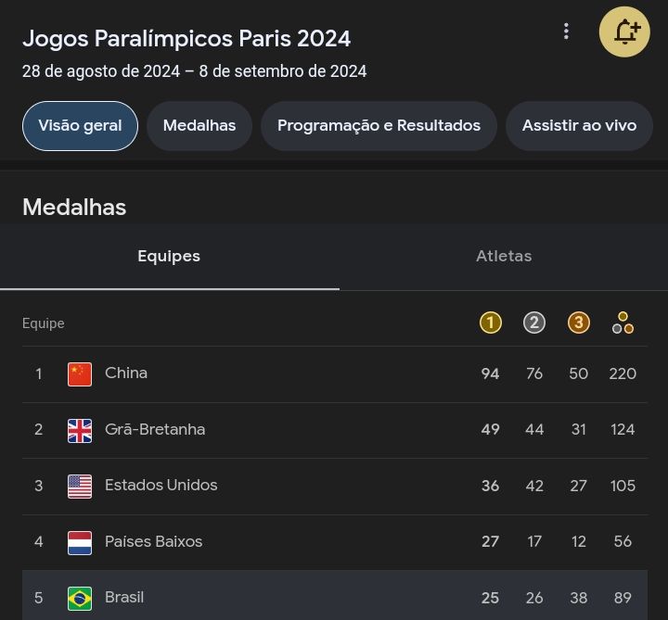
Task: Click the Brazil flag icon
Action: tap(80, 598)
